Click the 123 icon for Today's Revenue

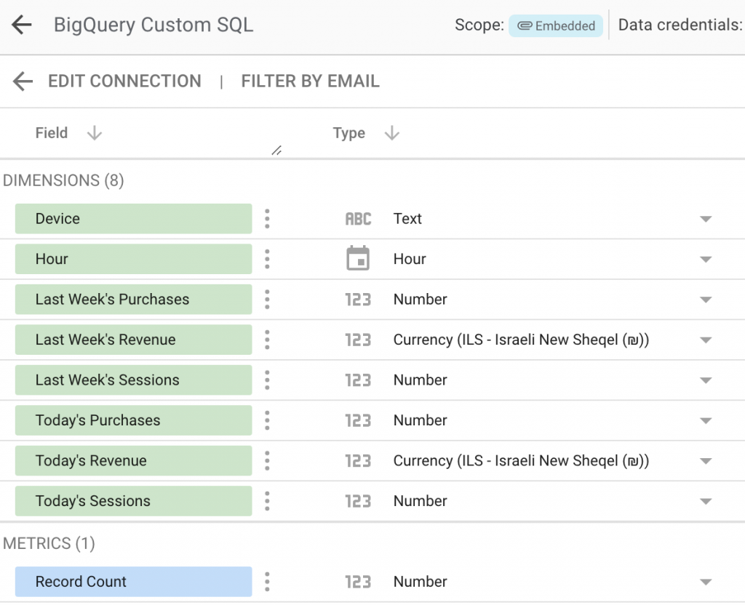pyautogui.click(x=358, y=461)
